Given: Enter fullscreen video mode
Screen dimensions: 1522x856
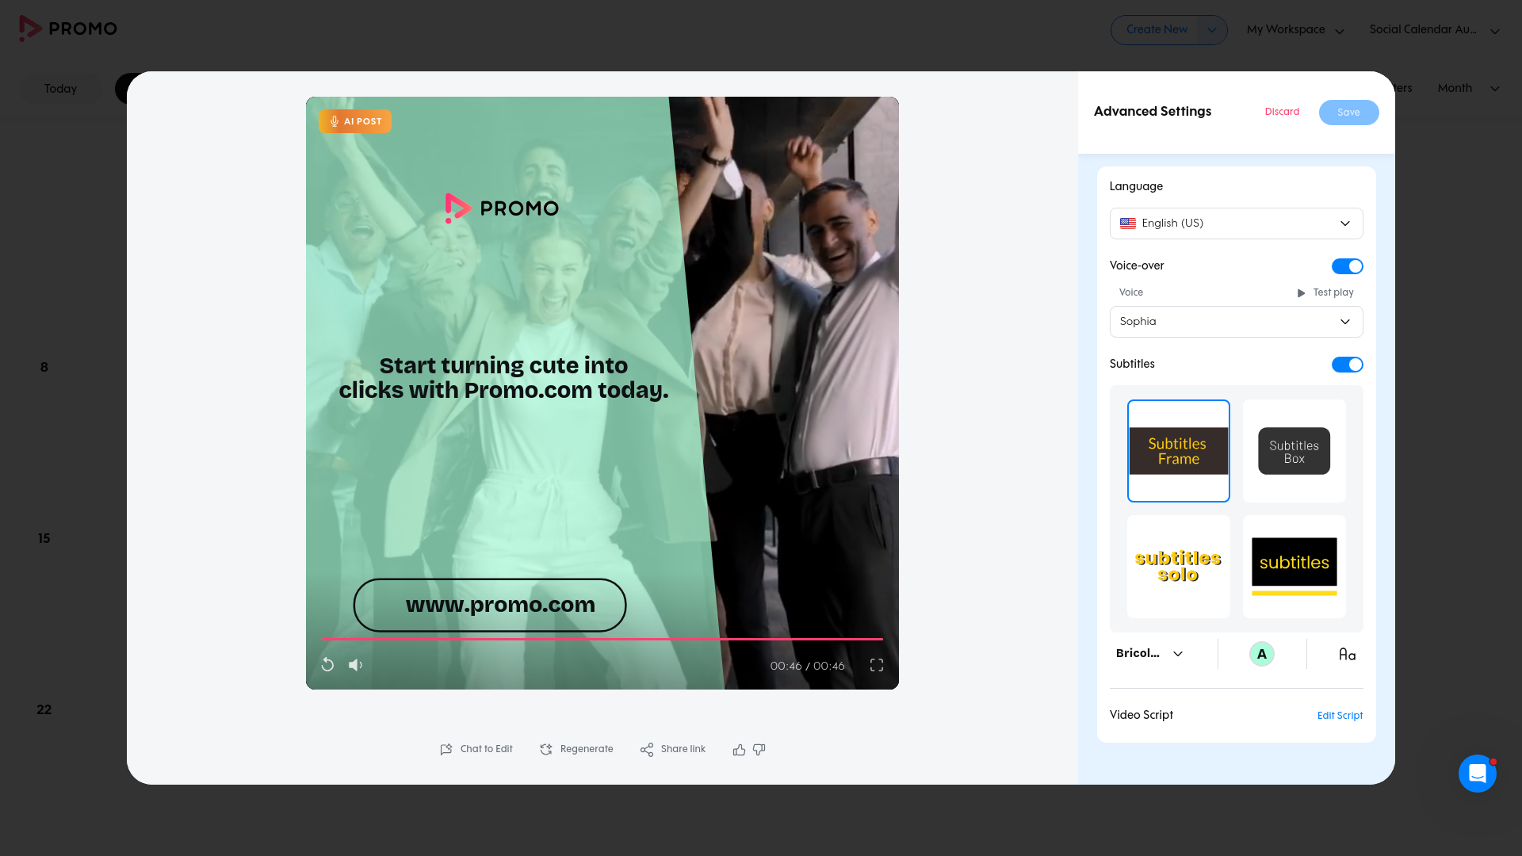Looking at the screenshot, I should [x=877, y=665].
